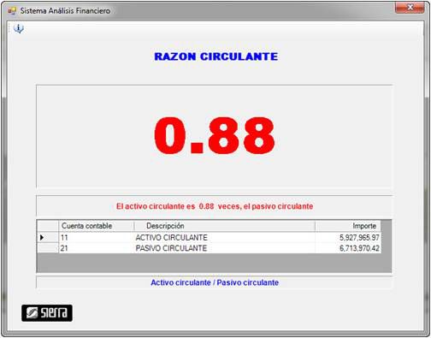Click the Cuenta contable column header
Image resolution: width=431 pixels, height=338 pixels.
coord(96,226)
